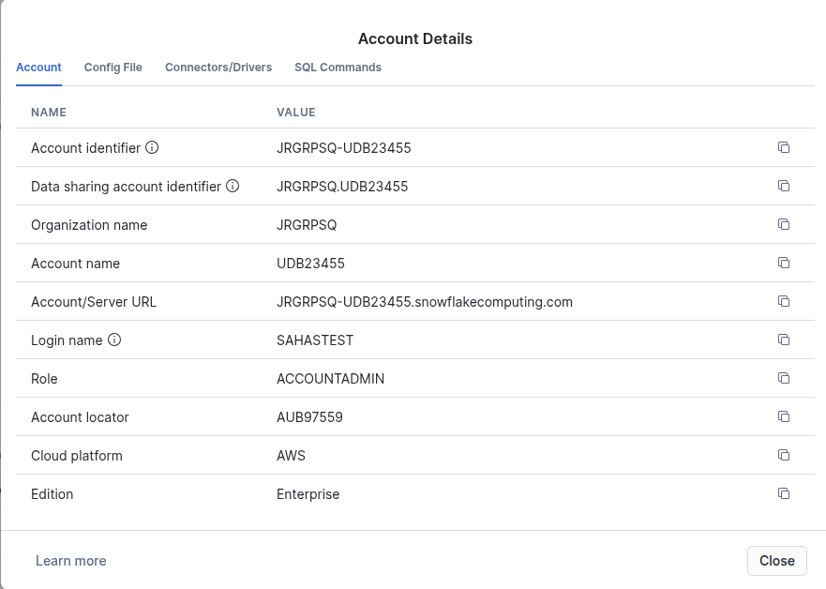Click the AWS cloud platform value
This screenshot has height=589, width=826.
(x=291, y=456)
